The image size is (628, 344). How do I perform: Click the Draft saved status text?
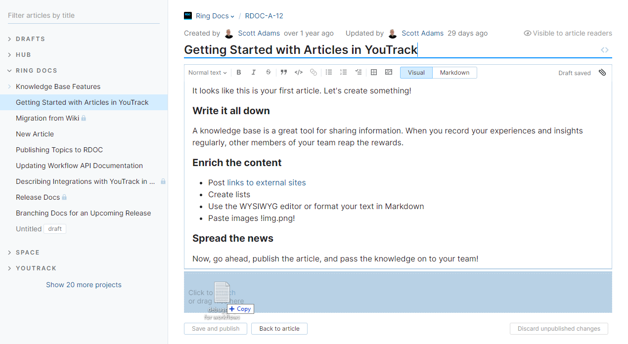pos(575,73)
